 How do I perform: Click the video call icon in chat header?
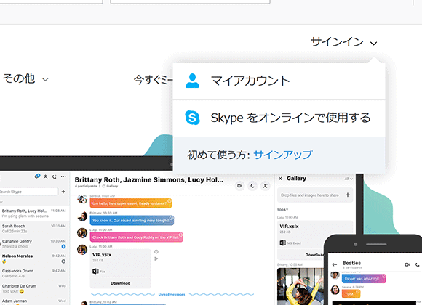tap(240, 186)
